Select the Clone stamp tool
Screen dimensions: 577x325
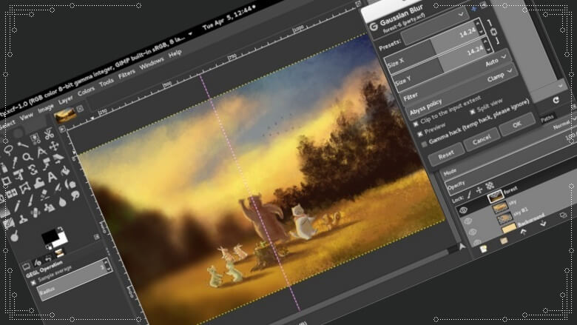(23, 219)
